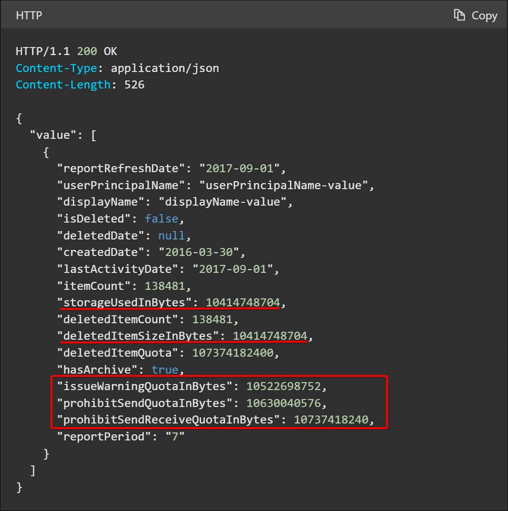Click the reportRefreshDate value "2017-09-01"
The width and height of the screenshot is (508, 511).
(x=239, y=168)
